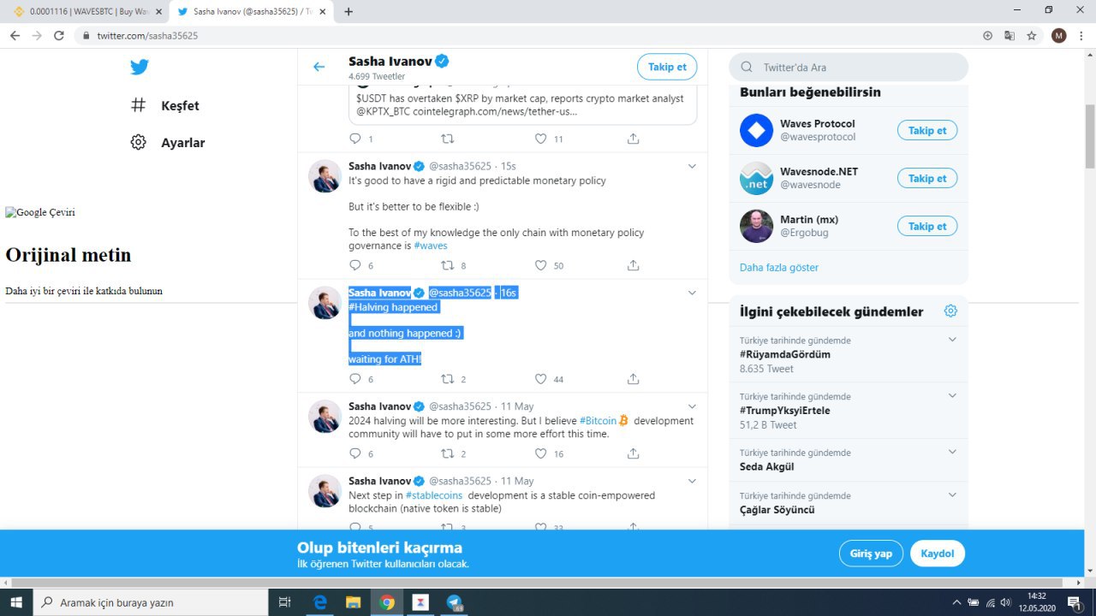1096x616 pixels.
Task: Like the 'rigid and predictable monetary policy' tweet
Action: tap(540, 265)
